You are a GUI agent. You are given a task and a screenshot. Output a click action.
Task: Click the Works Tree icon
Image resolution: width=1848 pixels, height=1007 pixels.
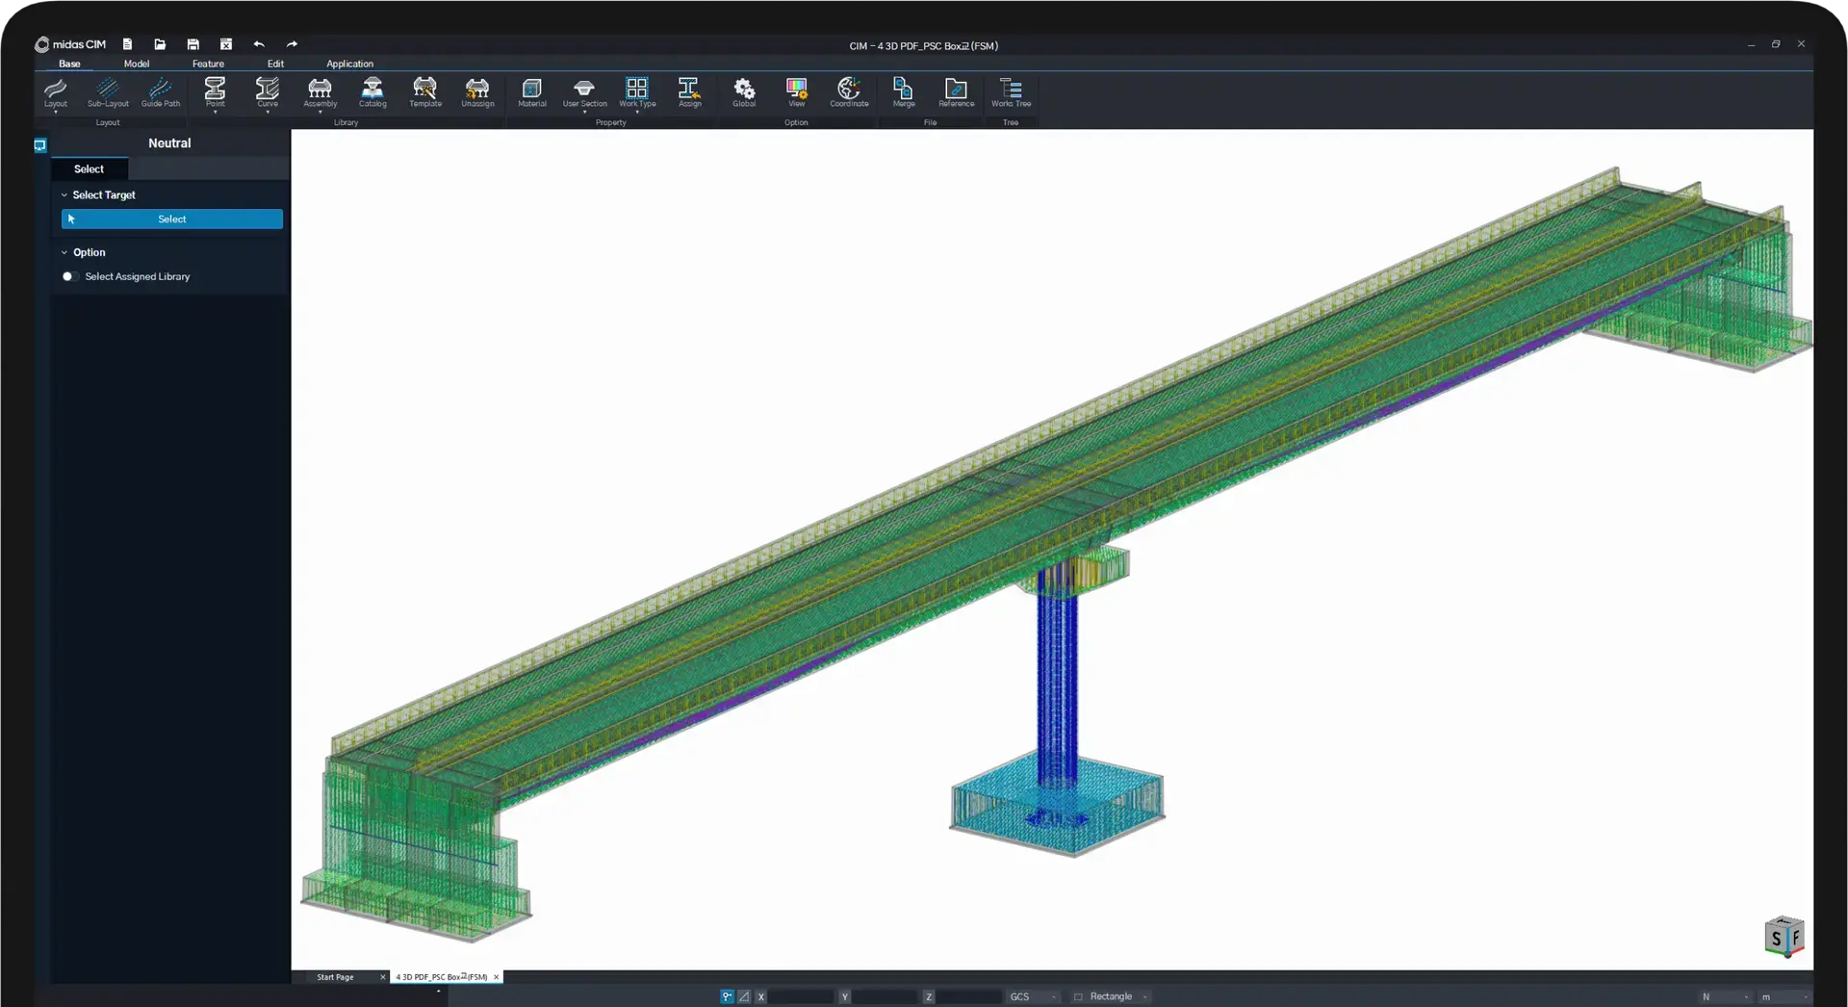(1010, 92)
